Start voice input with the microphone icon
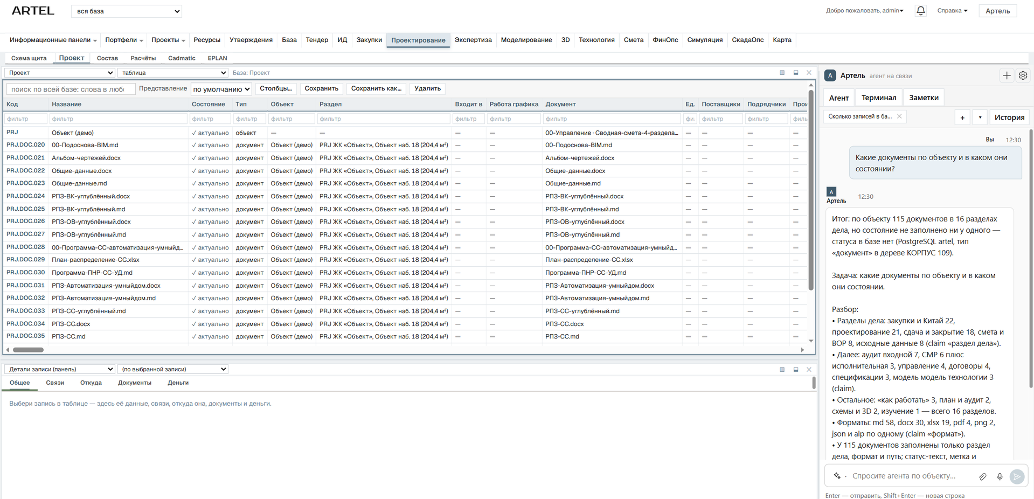 (1000, 476)
